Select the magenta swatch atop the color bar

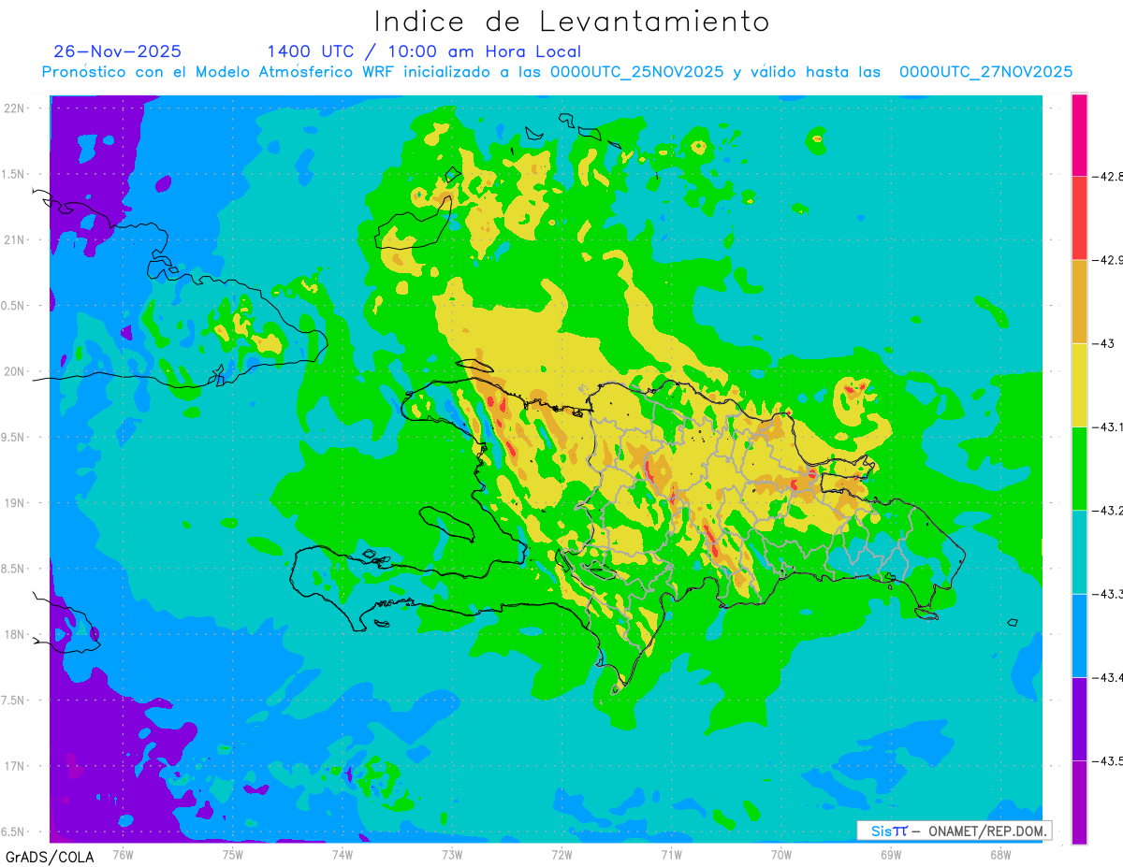tap(1080, 135)
